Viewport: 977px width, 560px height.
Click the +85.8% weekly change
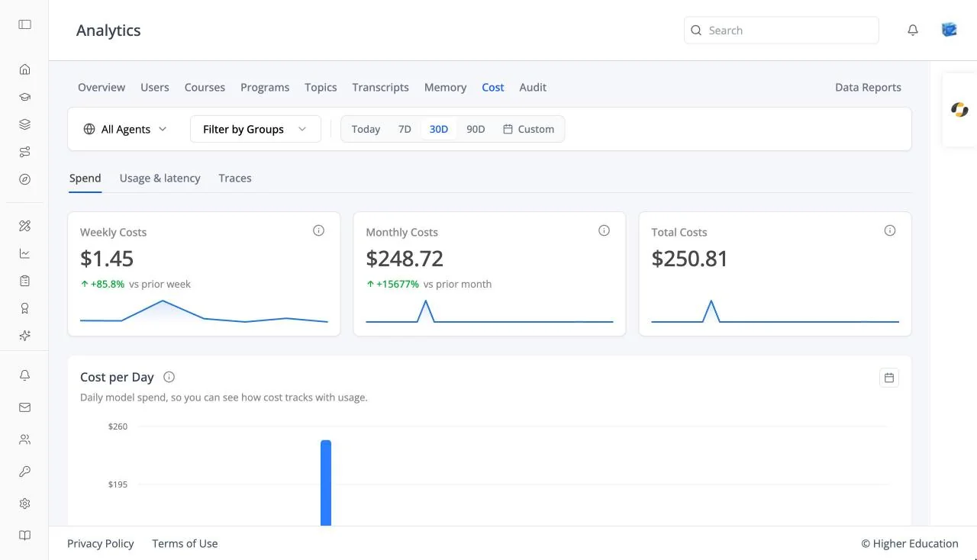(102, 284)
